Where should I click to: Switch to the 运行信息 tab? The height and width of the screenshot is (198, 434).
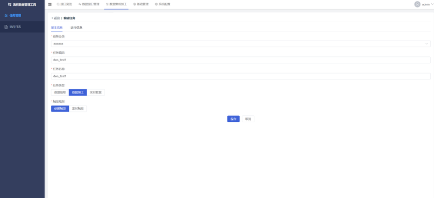76,28
